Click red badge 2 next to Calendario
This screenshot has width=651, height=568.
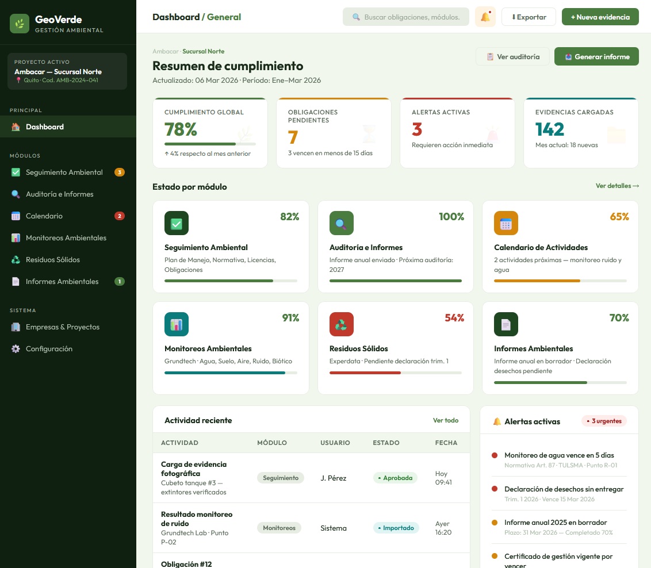[120, 216]
